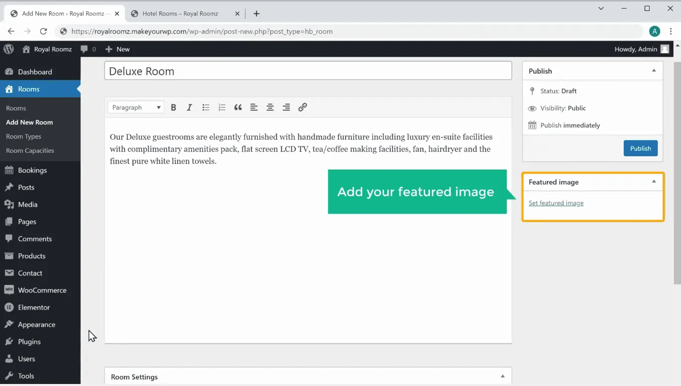Insert a link via toolbar
Viewport: 681px width, 386px height.
point(302,108)
